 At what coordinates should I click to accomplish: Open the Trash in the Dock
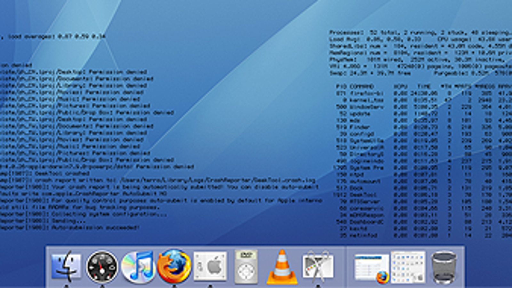point(444,267)
